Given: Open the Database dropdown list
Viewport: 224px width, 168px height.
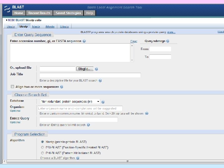Looking at the screenshot, I should click(x=70, y=101).
